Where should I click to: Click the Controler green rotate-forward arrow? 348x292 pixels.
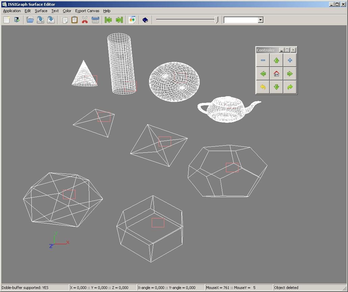[290, 87]
